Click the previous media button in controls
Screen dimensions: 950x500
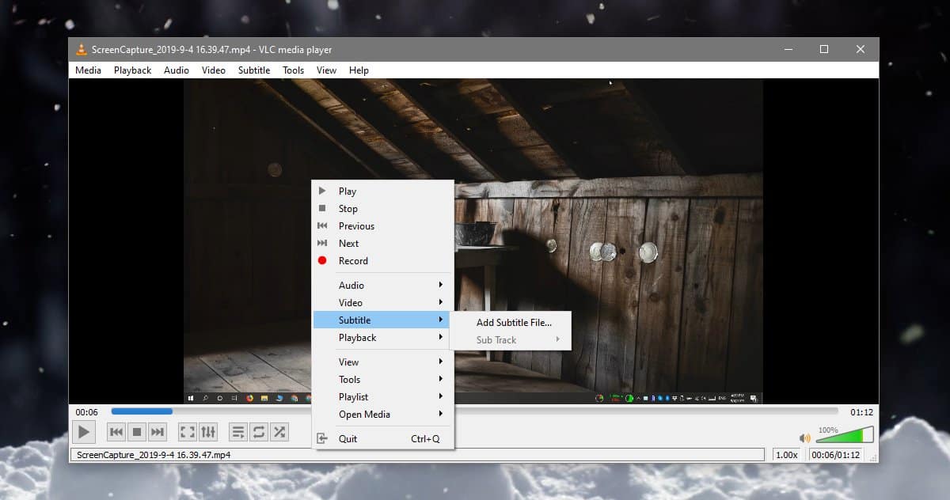[x=116, y=432]
